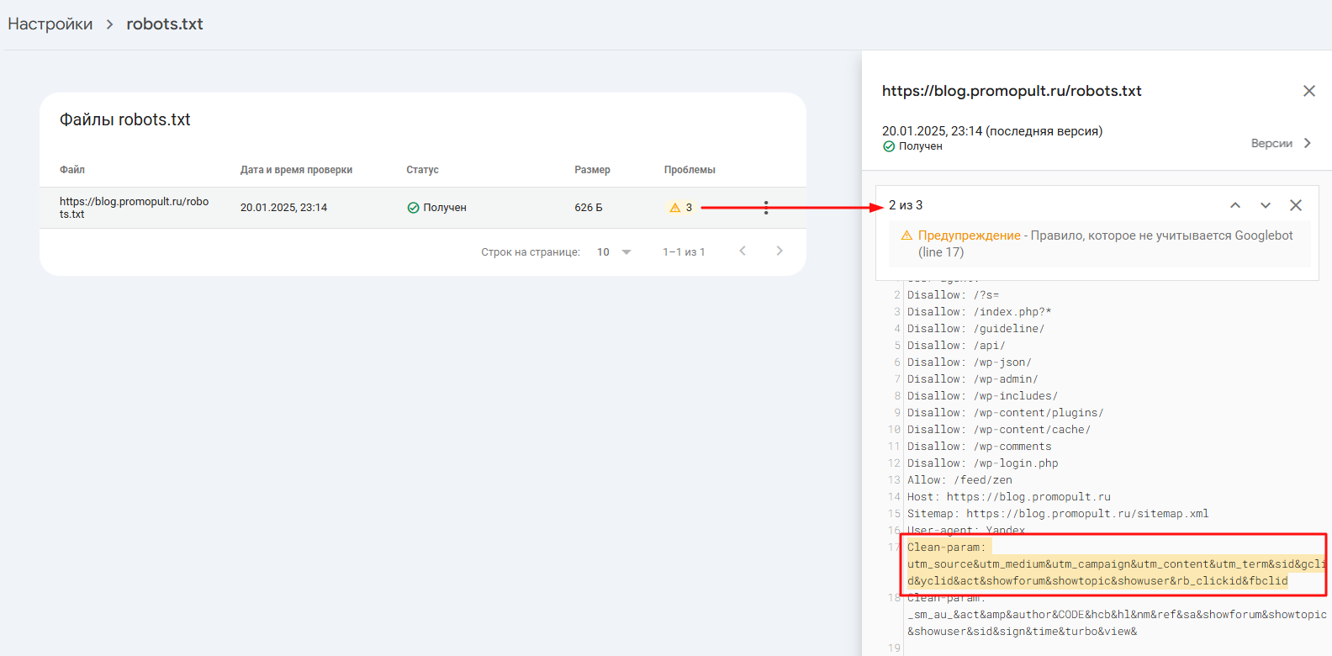Screen dimensions: 1332x656
Task: Click the previous page arrow in table pagination
Action: pyautogui.click(x=742, y=251)
